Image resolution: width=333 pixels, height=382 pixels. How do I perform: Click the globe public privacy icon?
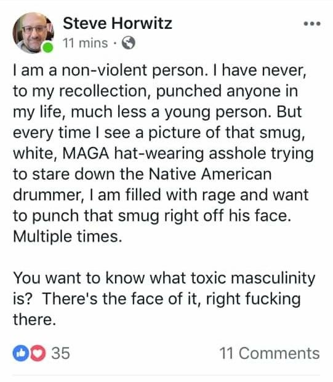129,43
